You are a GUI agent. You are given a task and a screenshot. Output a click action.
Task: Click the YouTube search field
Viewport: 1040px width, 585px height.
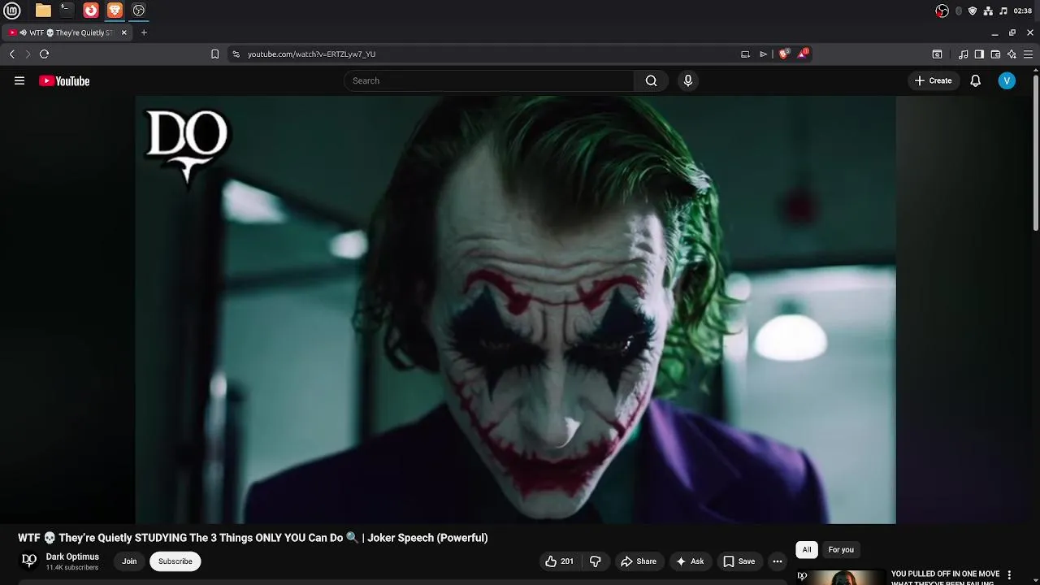[x=489, y=80]
